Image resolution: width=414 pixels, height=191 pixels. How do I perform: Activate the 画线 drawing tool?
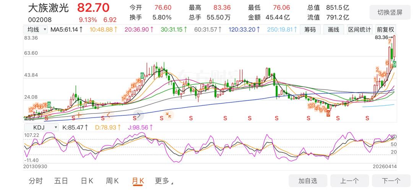tap(333, 29)
